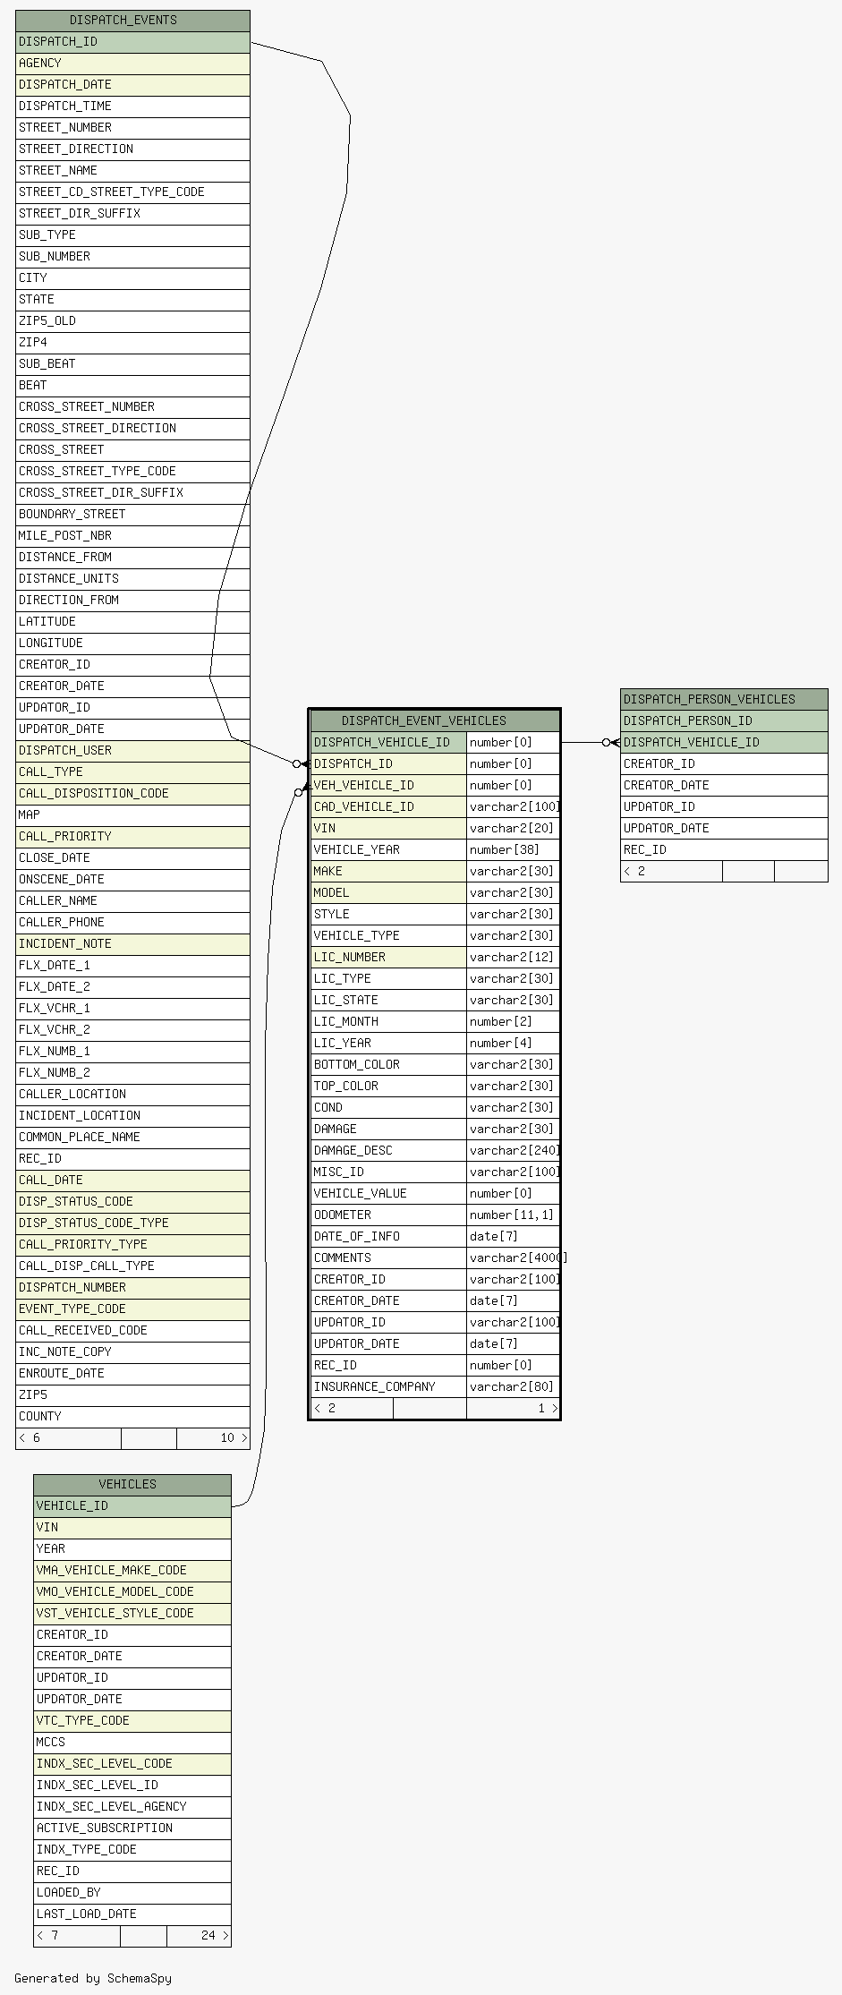Click the VST_VEHICLE_STYLE_CODE column row

click(132, 1613)
